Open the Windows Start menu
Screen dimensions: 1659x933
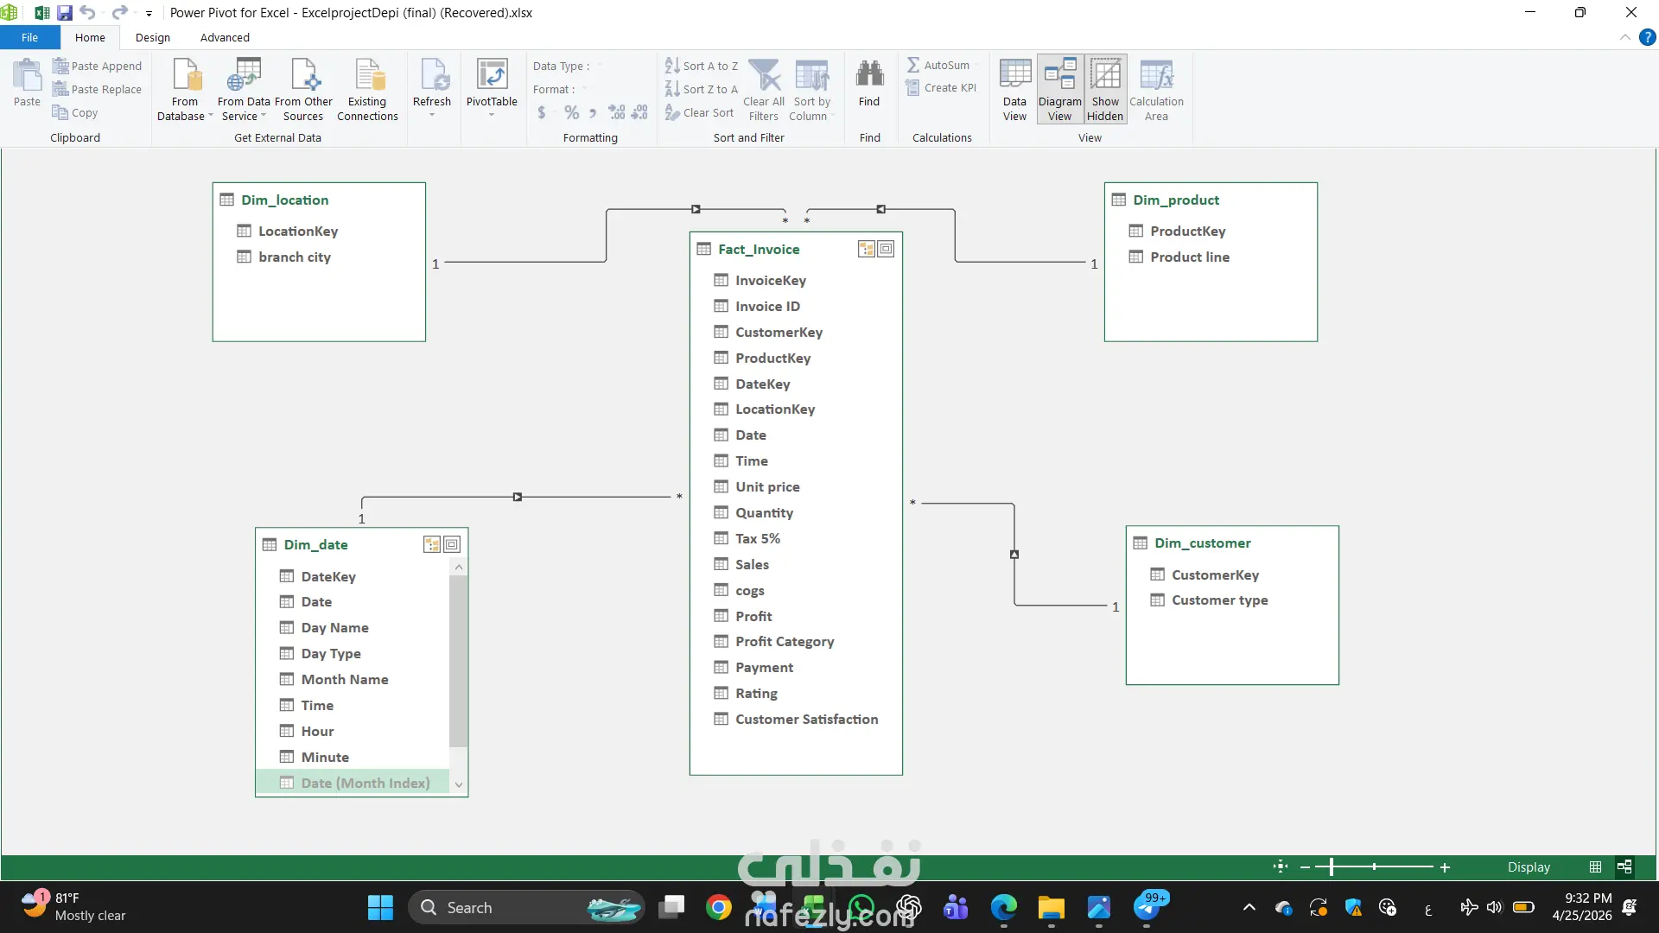380,908
